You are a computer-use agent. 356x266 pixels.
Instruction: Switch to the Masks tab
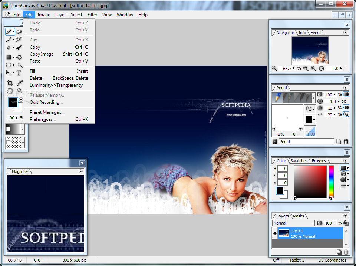[298, 216]
